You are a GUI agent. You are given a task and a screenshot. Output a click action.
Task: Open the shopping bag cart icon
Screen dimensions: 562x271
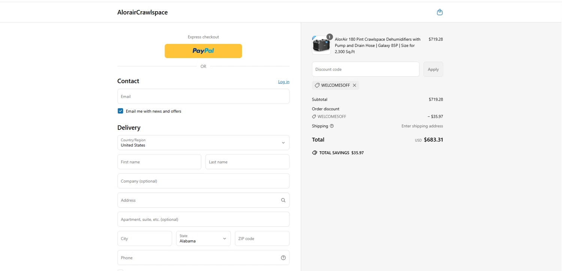click(x=440, y=12)
